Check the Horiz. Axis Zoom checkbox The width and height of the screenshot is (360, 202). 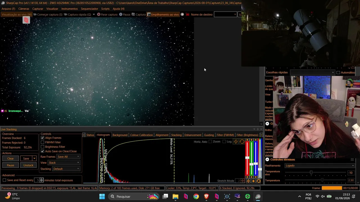pos(210,141)
